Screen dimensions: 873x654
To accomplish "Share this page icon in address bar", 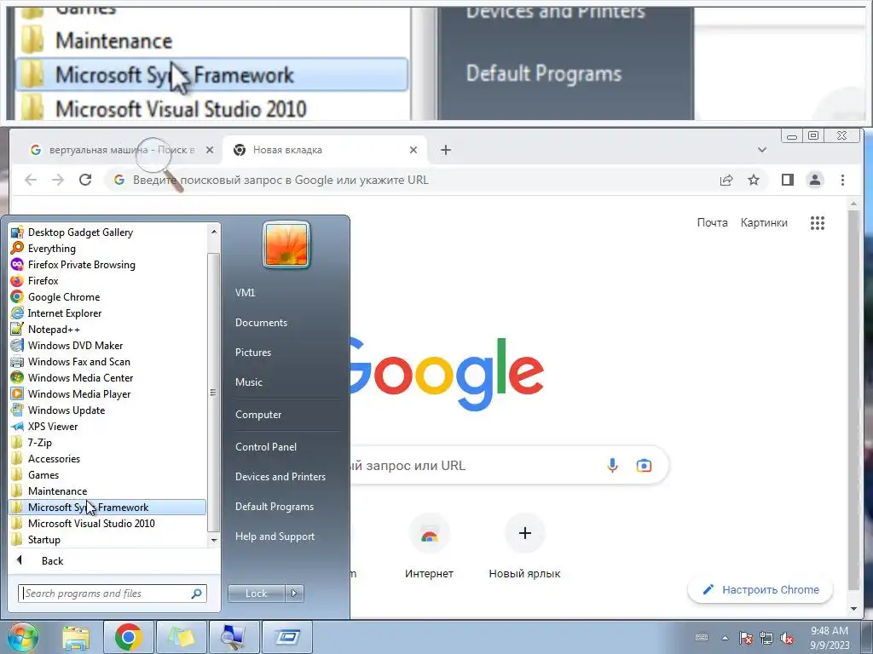I will tap(726, 180).
